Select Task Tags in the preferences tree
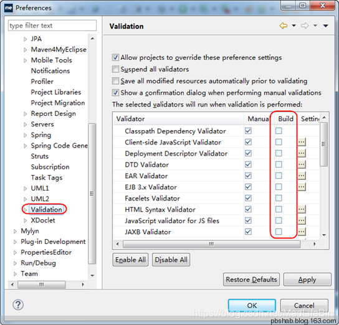The height and width of the screenshot is (325, 339). point(47,177)
